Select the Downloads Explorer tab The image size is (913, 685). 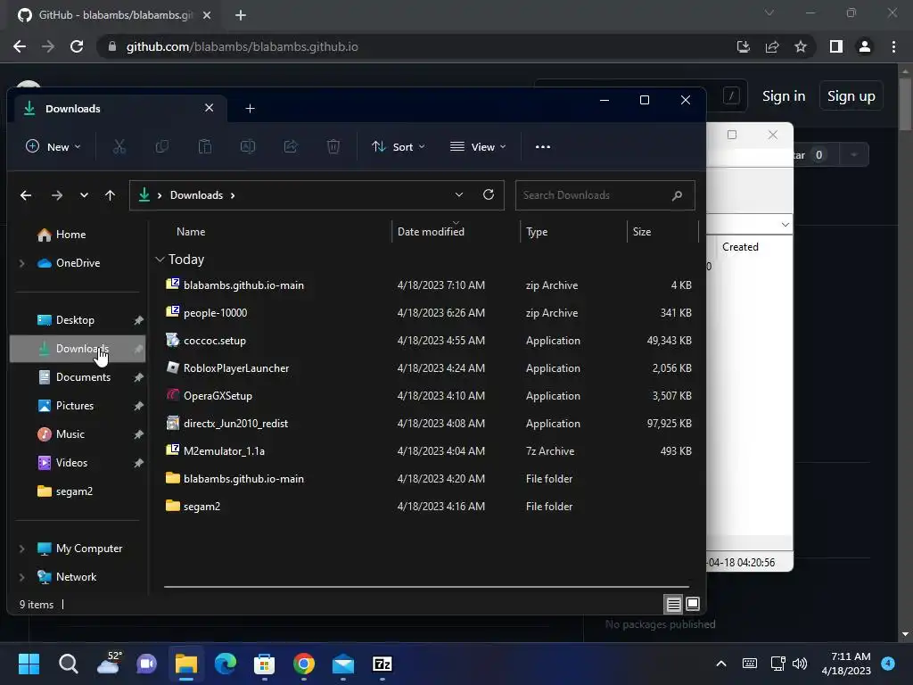coord(119,109)
